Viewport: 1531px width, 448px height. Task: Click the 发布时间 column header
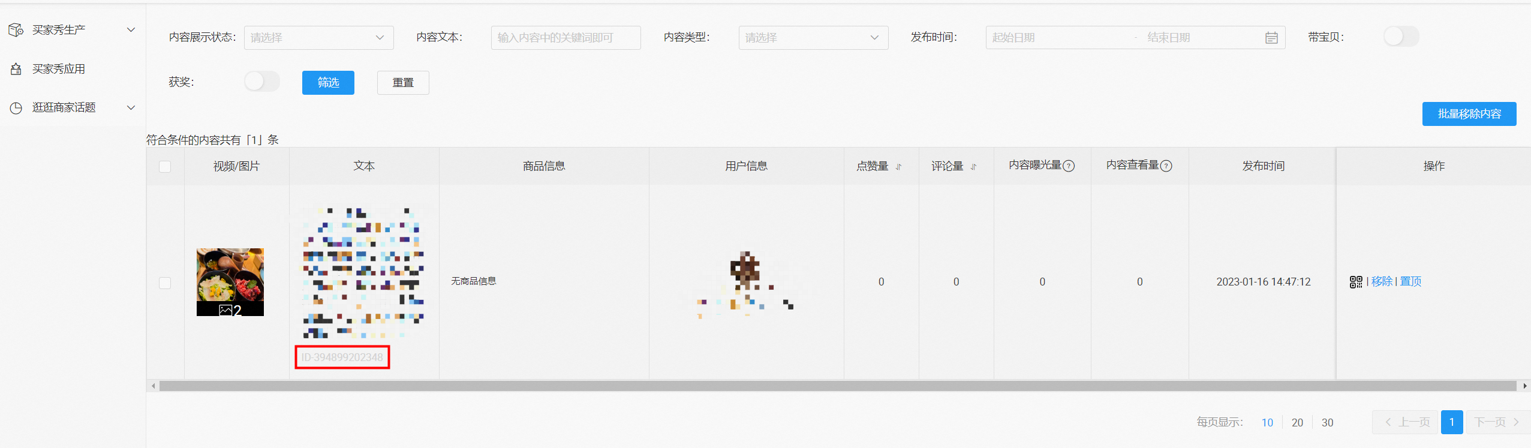1263,166
